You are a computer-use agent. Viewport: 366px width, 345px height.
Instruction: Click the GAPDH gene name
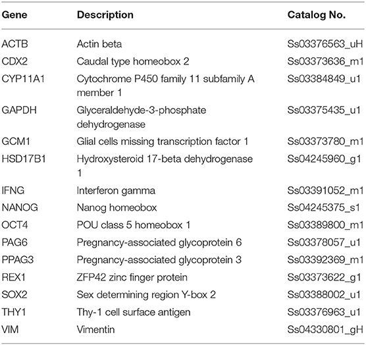point(19,110)
